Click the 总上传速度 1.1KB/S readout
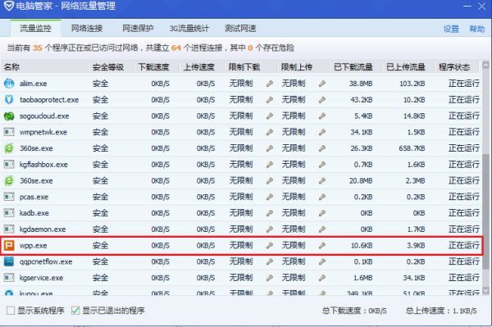 click(x=441, y=311)
